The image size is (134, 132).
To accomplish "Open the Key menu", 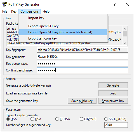I will [x=14, y=11].
